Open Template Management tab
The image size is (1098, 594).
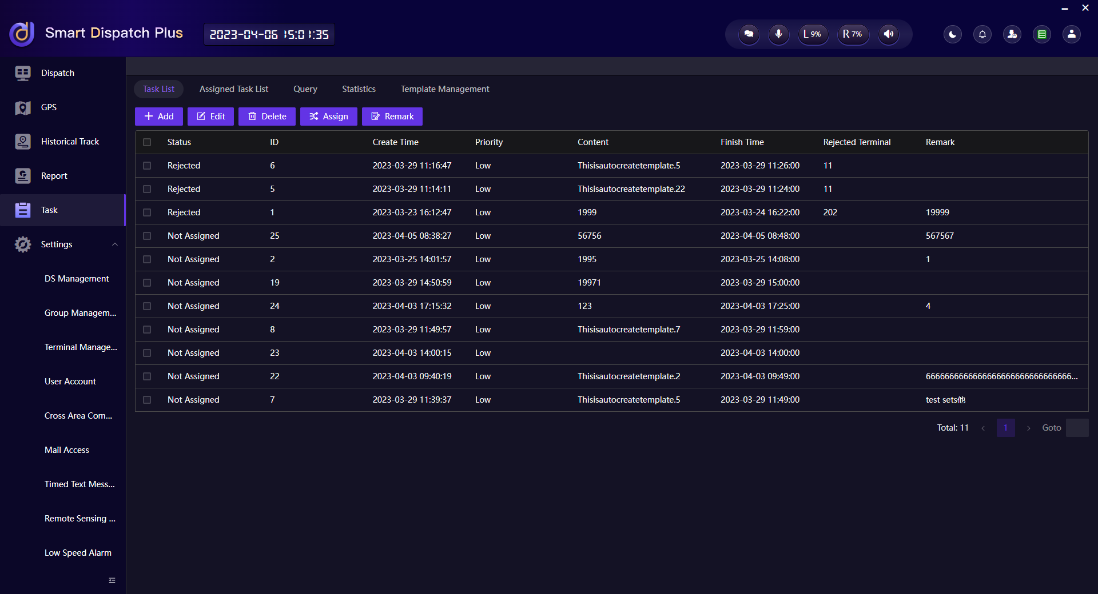coord(444,89)
